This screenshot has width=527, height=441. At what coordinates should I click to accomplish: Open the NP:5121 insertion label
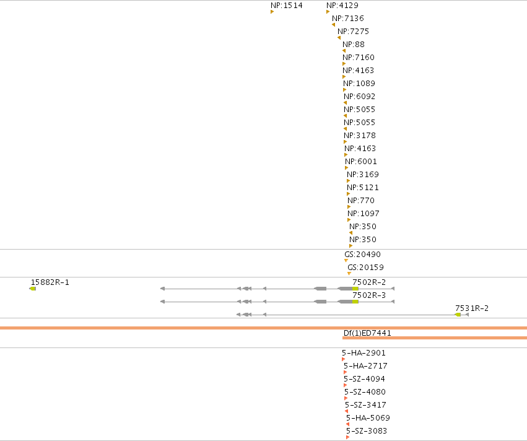(x=363, y=188)
